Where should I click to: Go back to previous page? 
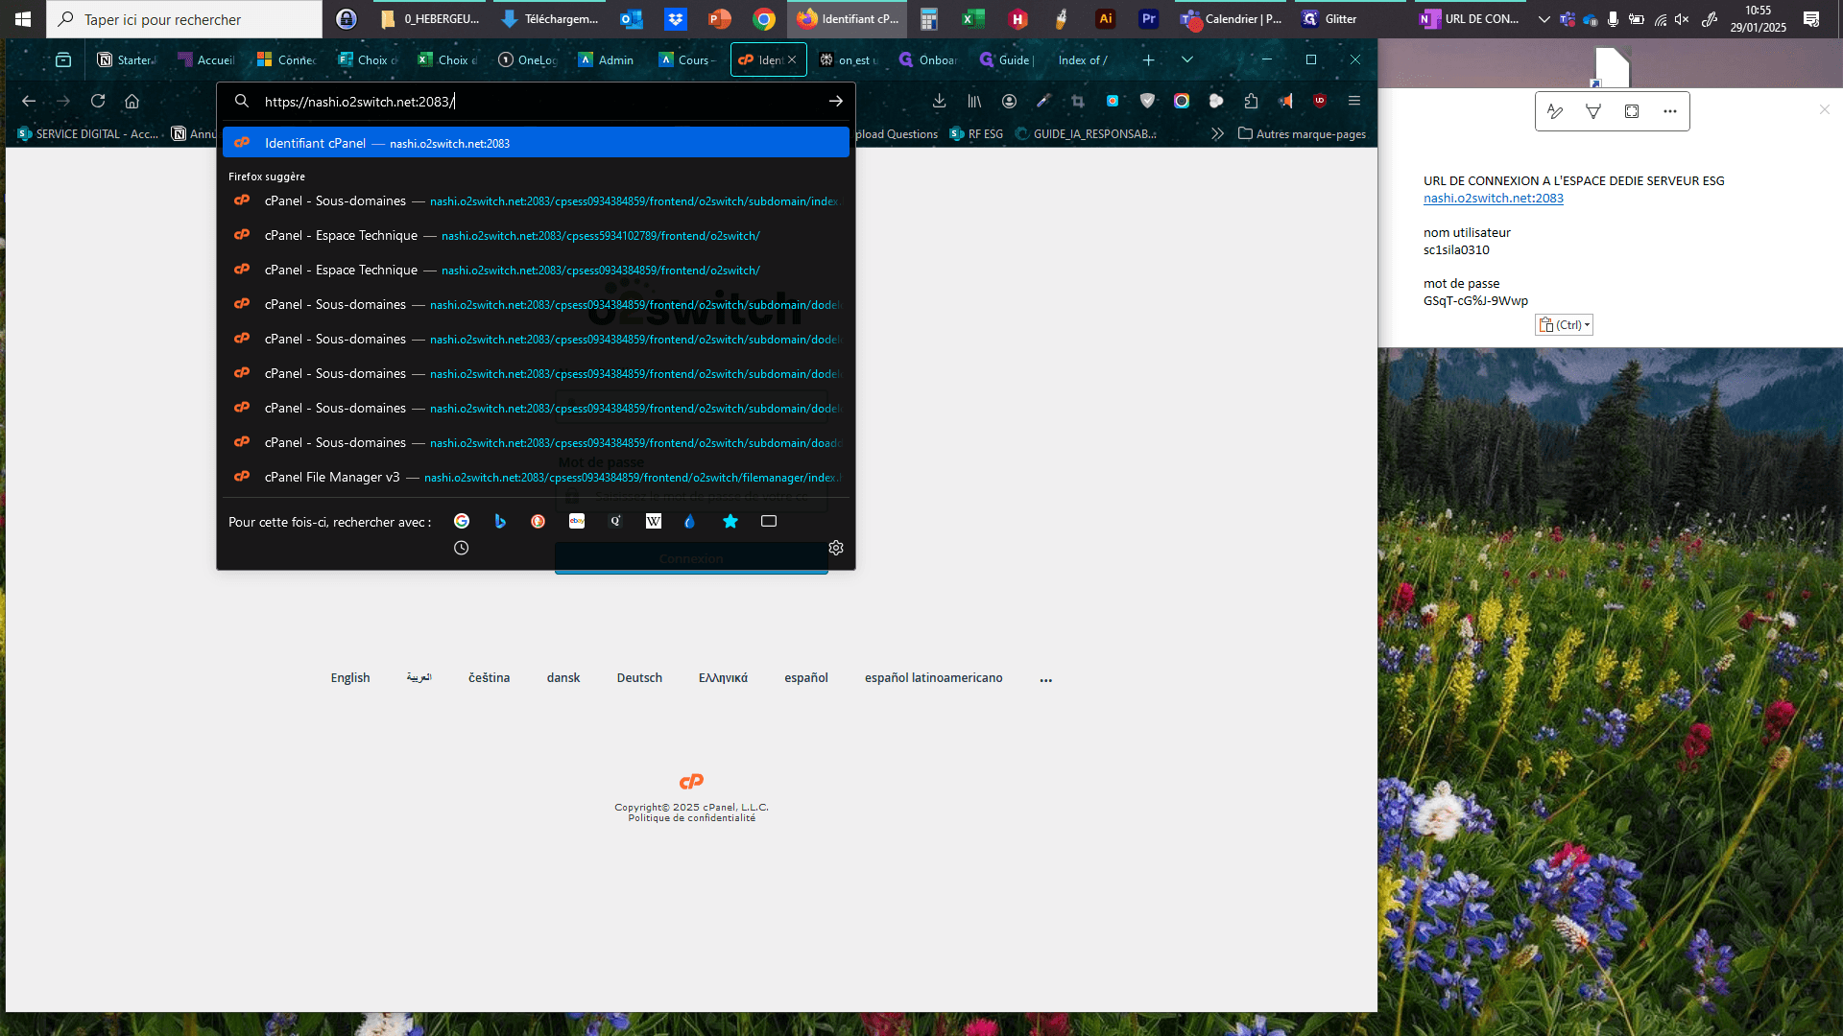point(29,101)
